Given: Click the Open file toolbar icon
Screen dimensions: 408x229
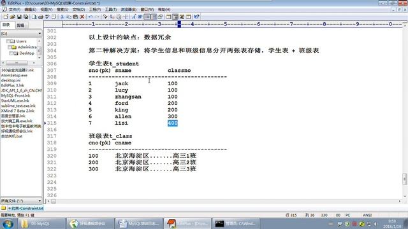Looking at the screenshot, I should 12,17.
